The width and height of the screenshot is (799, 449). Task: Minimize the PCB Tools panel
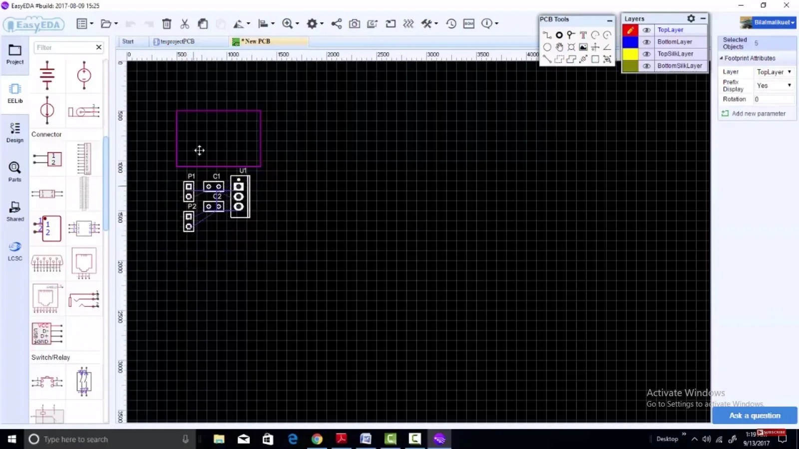[610, 20]
